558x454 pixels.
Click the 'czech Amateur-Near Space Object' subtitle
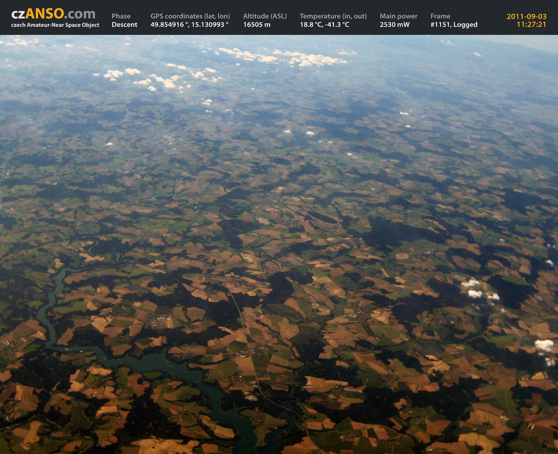click(x=55, y=25)
